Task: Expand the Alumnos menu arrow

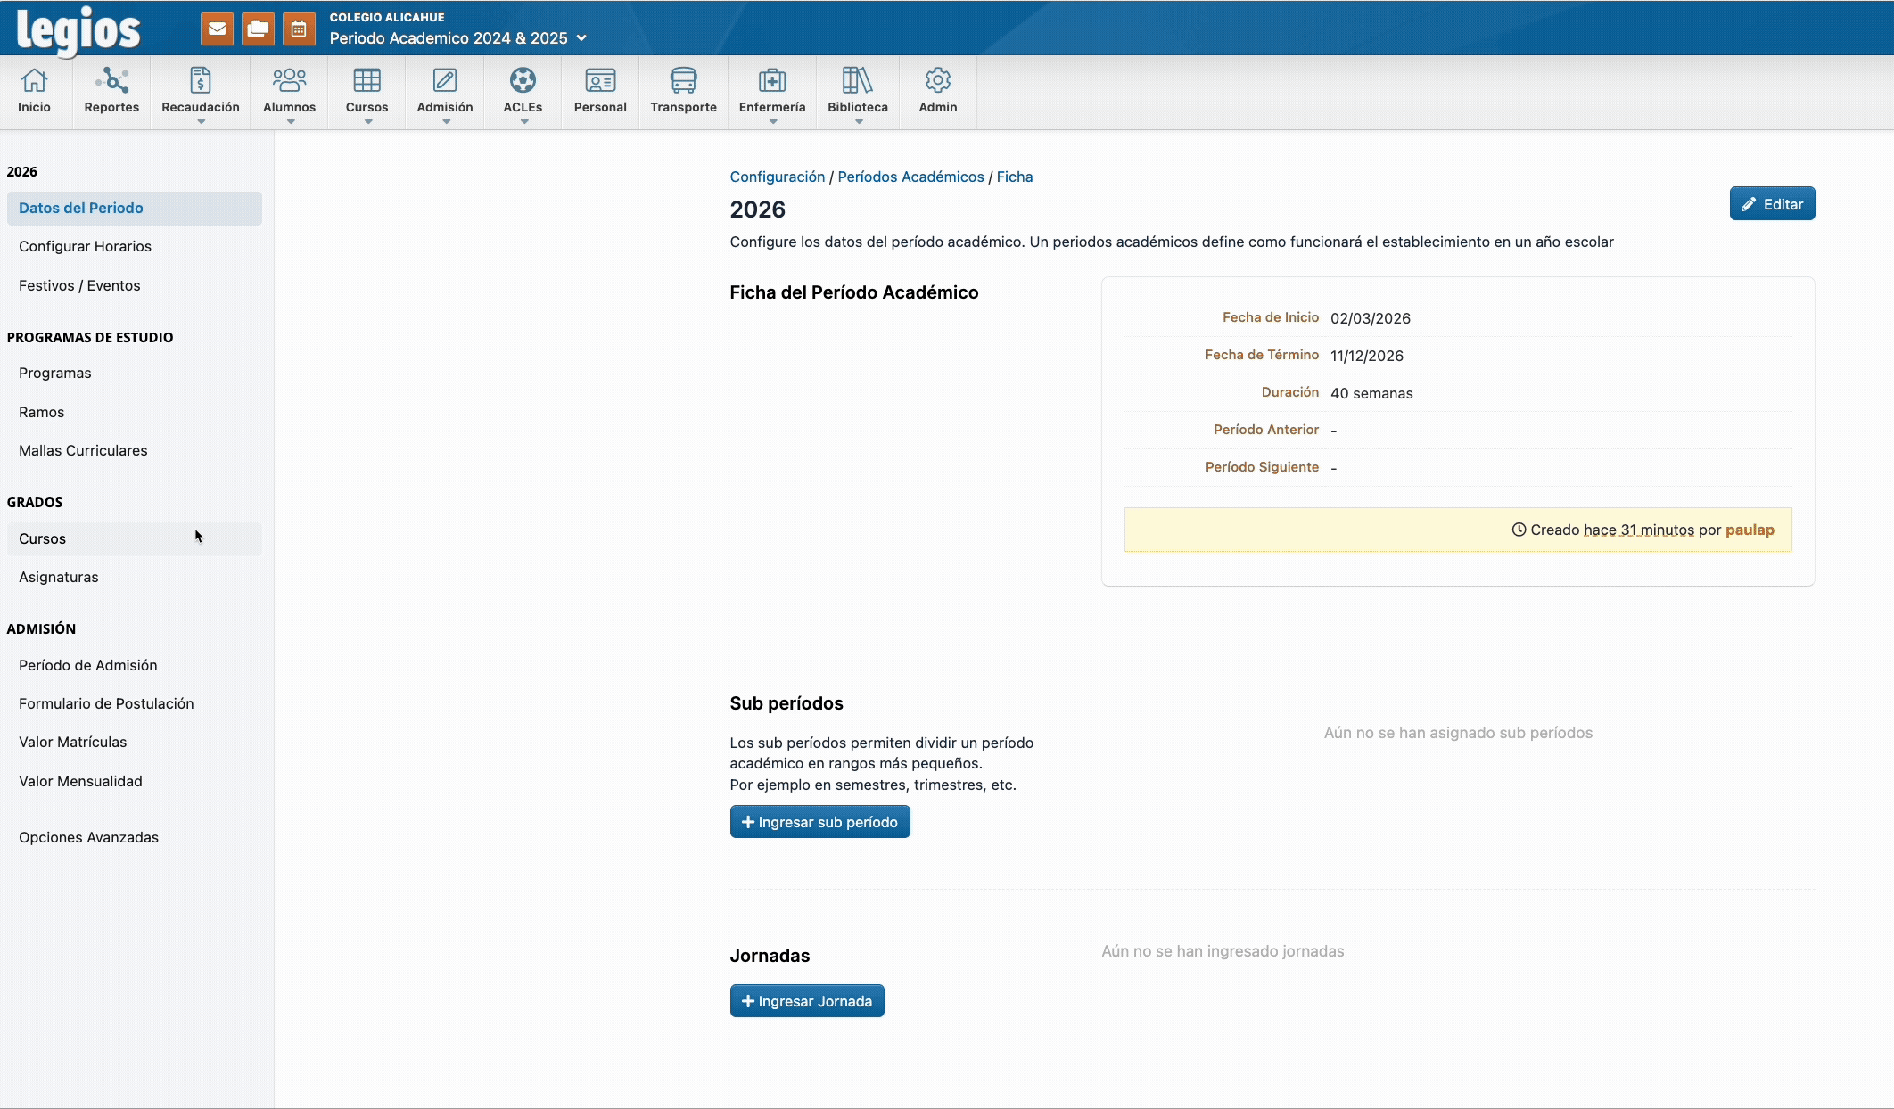Action: click(x=290, y=122)
